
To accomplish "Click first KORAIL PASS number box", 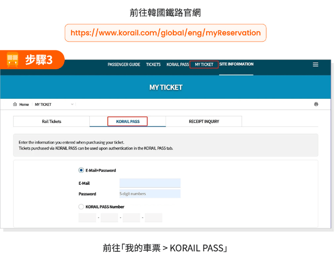I will [x=87, y=218].
